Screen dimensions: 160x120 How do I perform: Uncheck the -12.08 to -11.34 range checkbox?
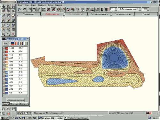tap(4, 48)
